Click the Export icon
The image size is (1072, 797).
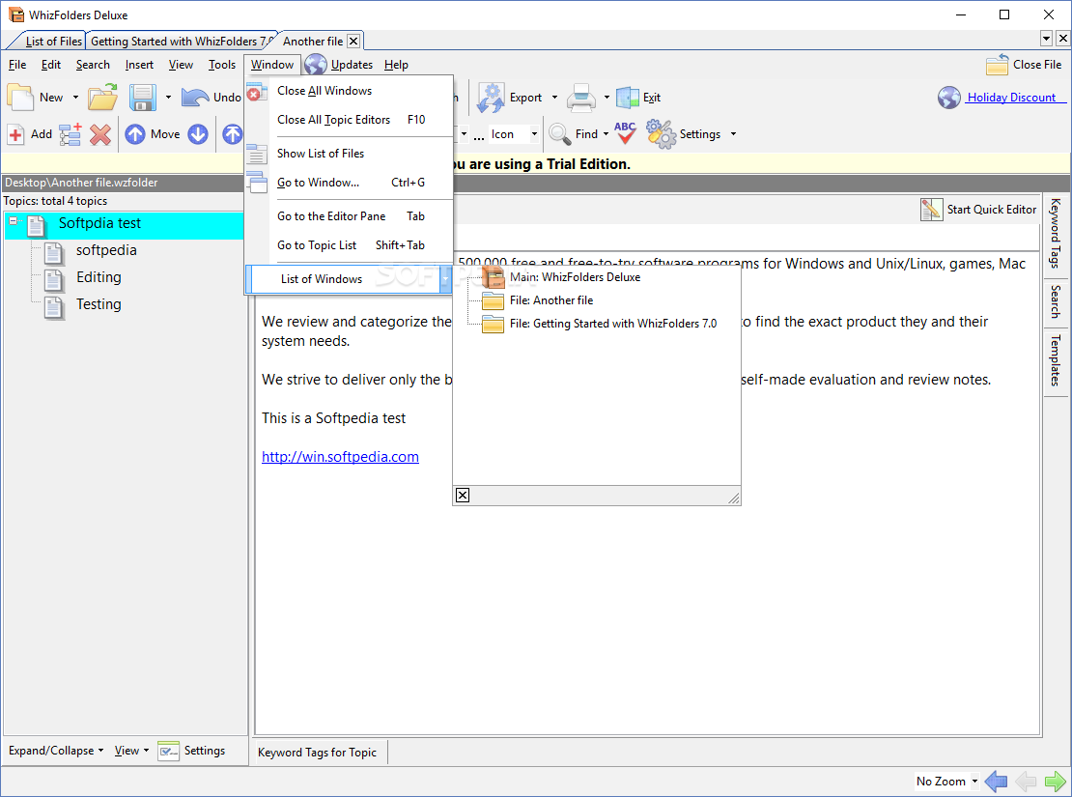[491, 98]
